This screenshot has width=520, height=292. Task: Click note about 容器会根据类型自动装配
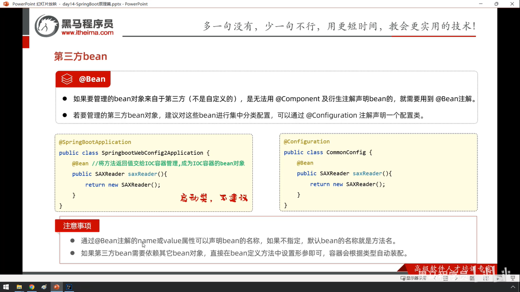pos(244,253)
